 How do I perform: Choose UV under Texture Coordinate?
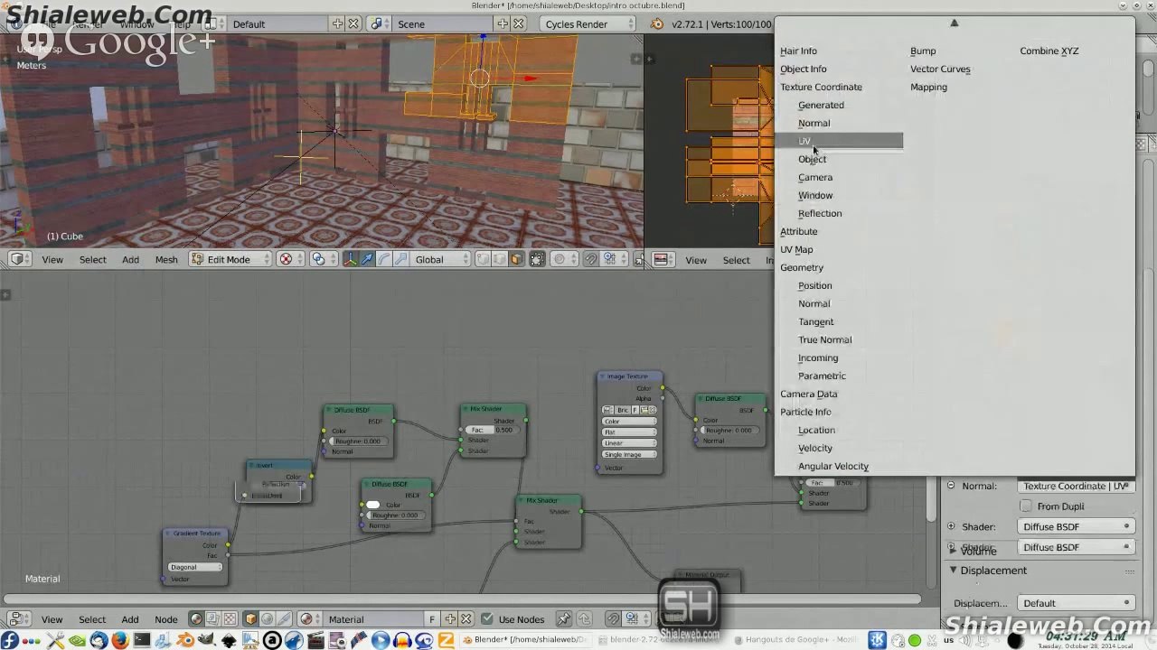coord(839,141)
